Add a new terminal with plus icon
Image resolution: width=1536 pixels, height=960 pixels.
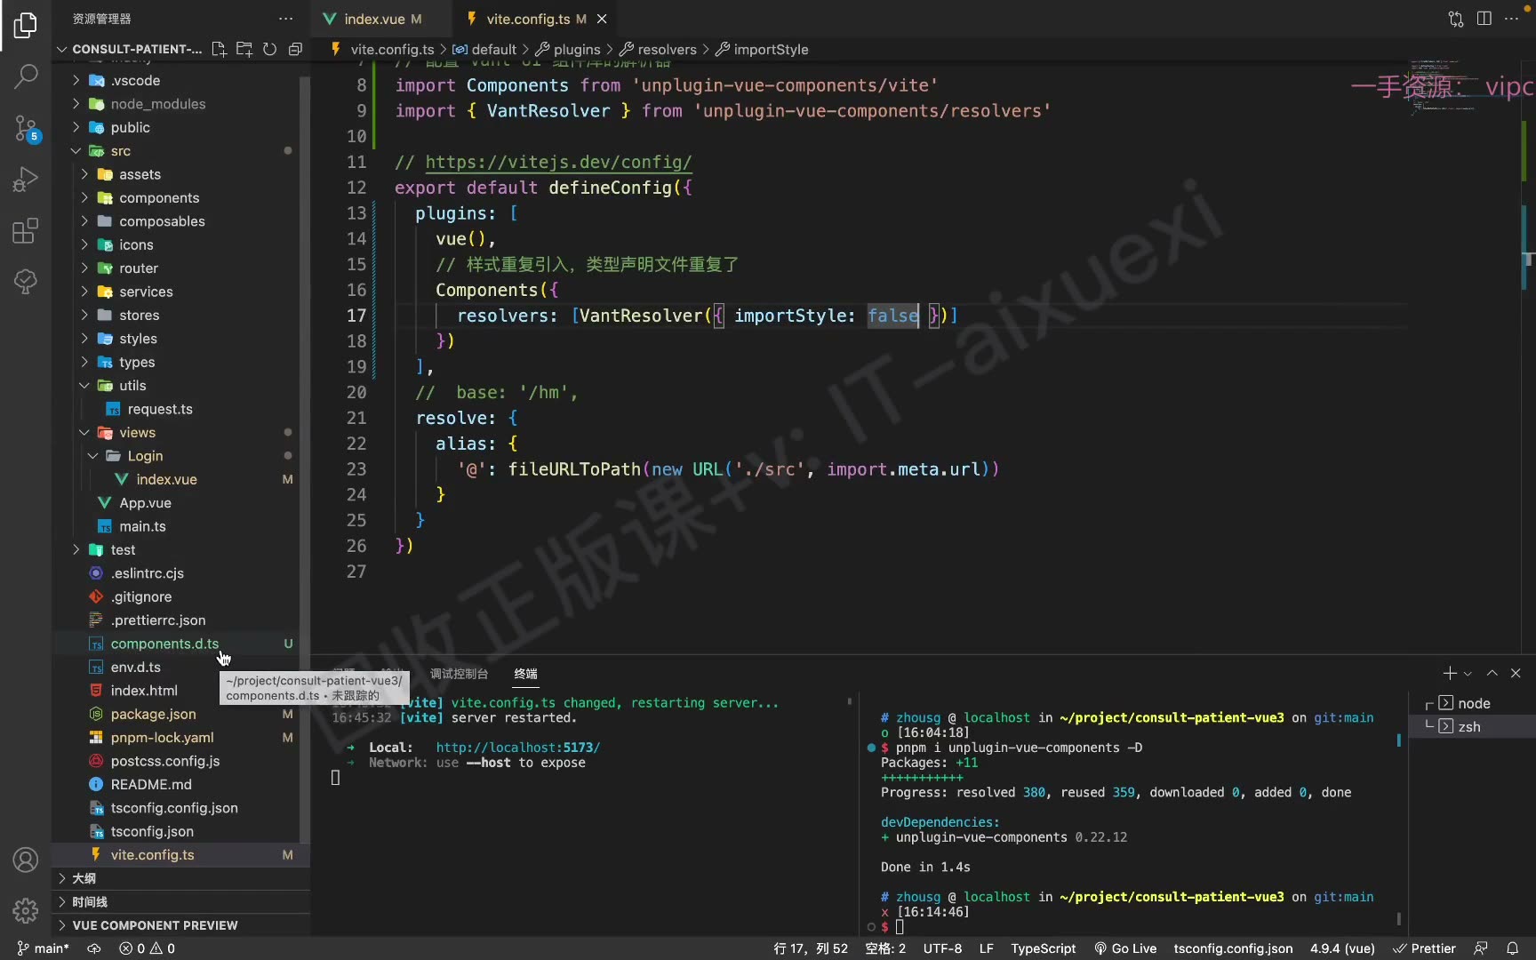(1450, 673)
